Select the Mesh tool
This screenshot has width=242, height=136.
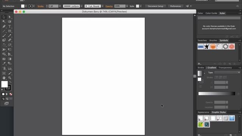(x=4, y=59)
